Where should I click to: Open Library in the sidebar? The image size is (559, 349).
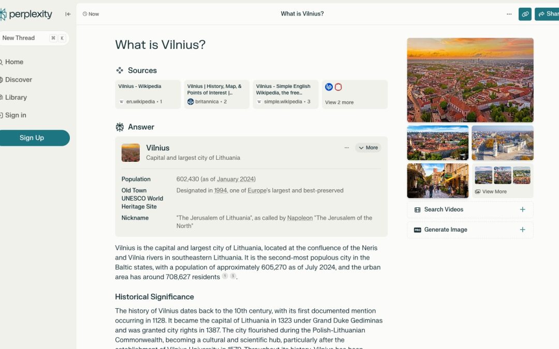pos(16,97)
